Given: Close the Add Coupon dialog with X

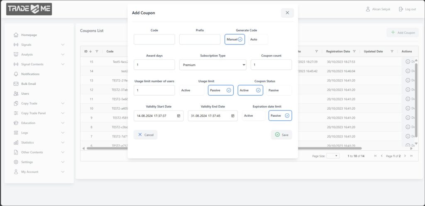Looking at the screenshot, I should (287, 13).
